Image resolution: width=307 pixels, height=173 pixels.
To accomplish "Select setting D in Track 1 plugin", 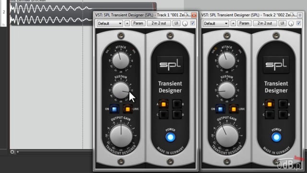I will click(177, 114).
